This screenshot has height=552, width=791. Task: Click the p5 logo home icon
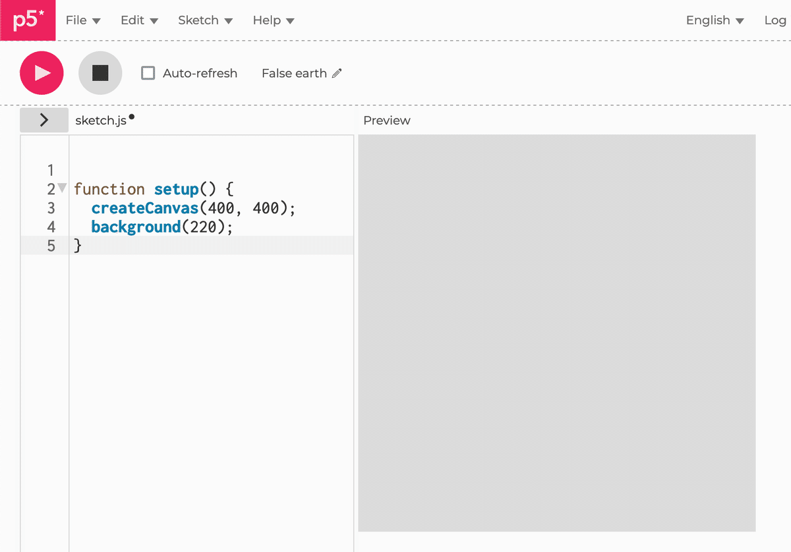click(x=28, y=20)
